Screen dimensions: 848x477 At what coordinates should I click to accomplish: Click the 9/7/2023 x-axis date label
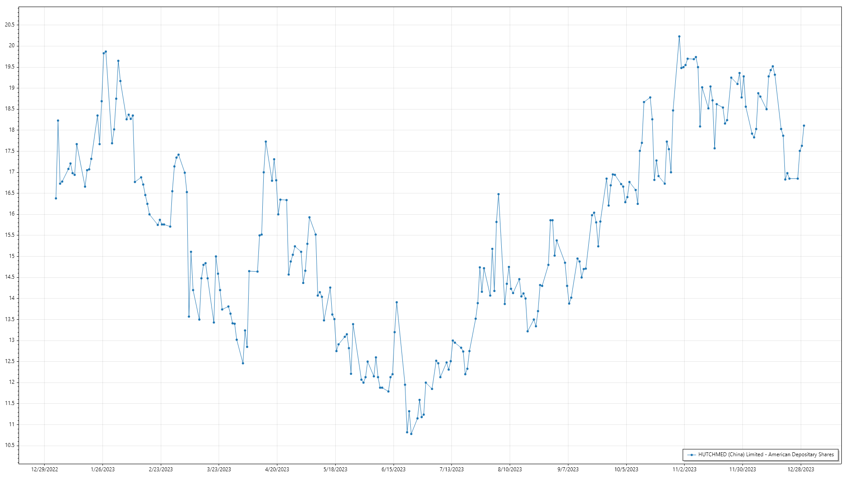coord(568,469)
